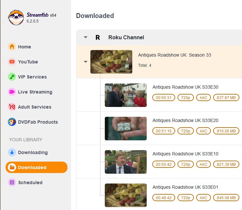The image size is (242, 210).
Task: Click the 00:50:42 duration badge
Action: tap(164, 164)
